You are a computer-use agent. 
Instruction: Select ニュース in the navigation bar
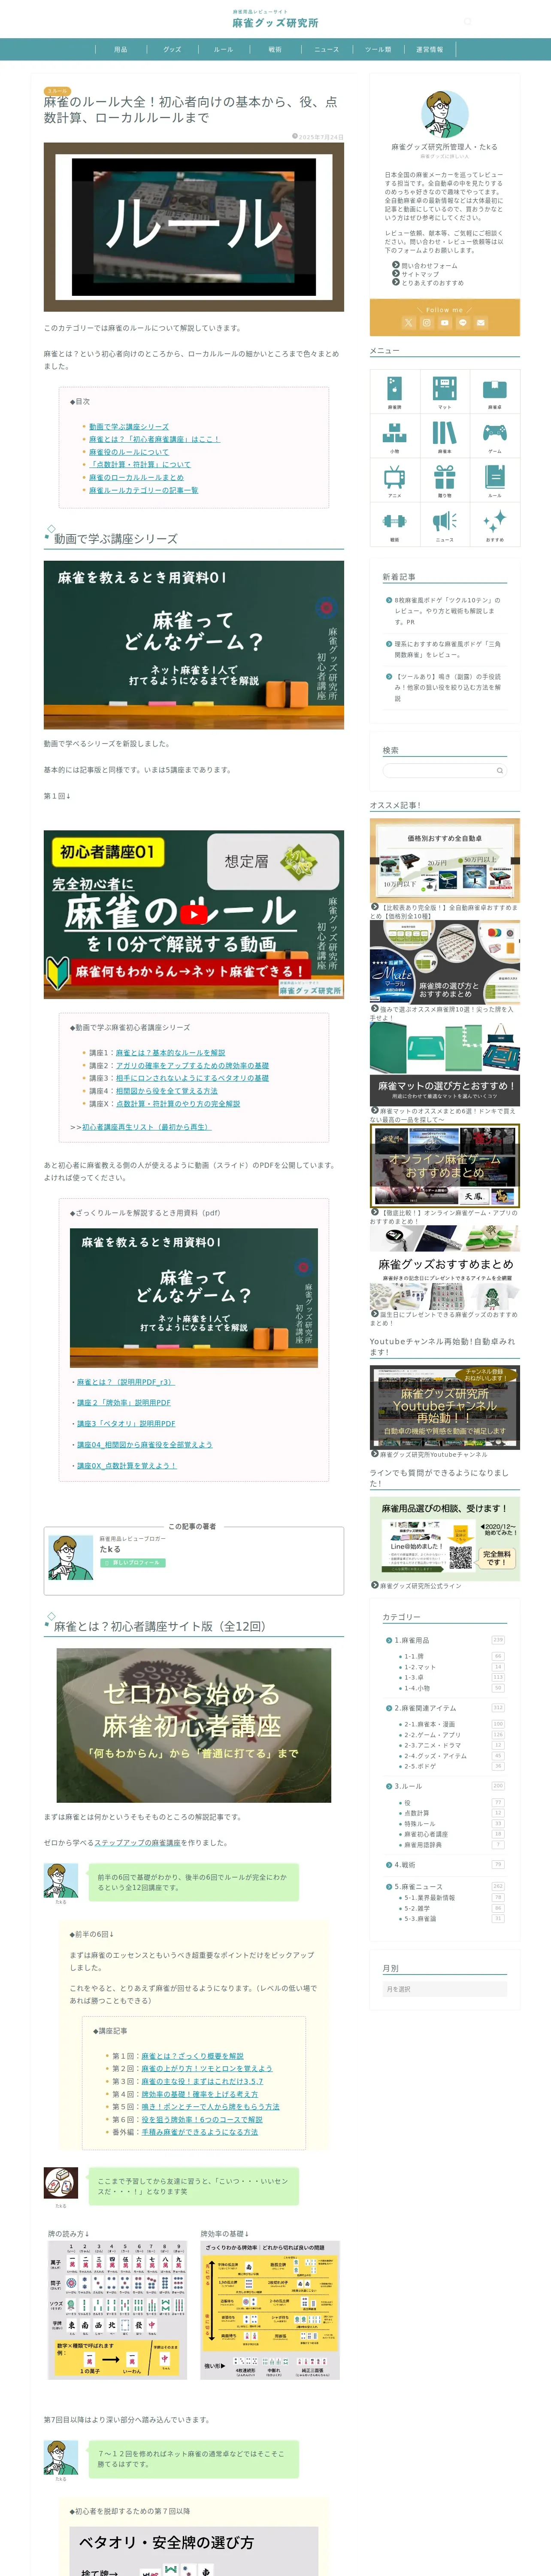tap(326, 49)
